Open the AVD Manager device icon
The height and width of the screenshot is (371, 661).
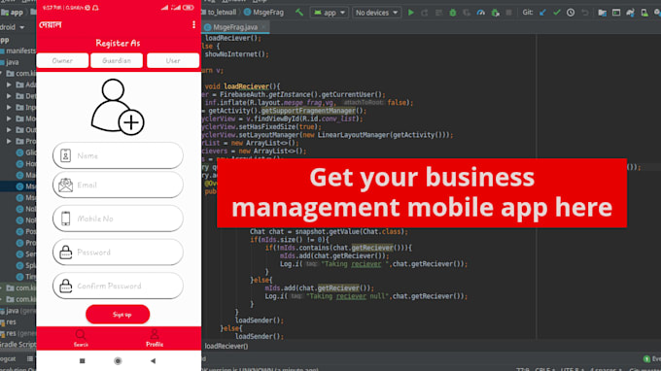point(644,13)
